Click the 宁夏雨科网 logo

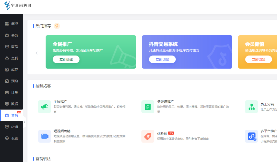point(18,5)
